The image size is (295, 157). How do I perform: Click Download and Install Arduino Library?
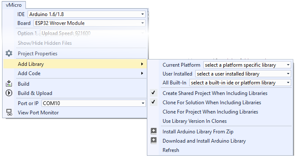pos(204,141)
